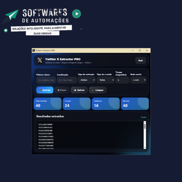Clear results with the Limpar broom button

tap(98, 90)
